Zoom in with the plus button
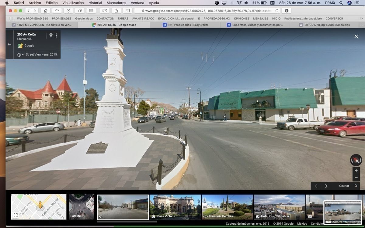The height and width of the screenshot is (228, 365). (356, 171)
